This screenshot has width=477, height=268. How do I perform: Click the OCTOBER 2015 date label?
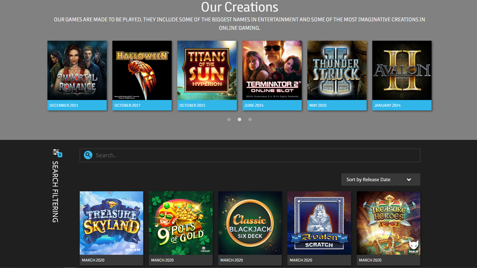point(192,105)
